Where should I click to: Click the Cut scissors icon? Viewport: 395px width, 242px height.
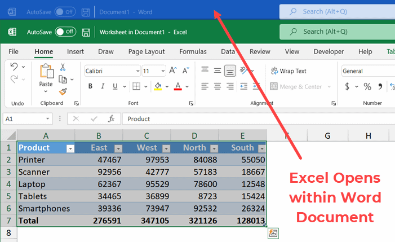[63, 68]
